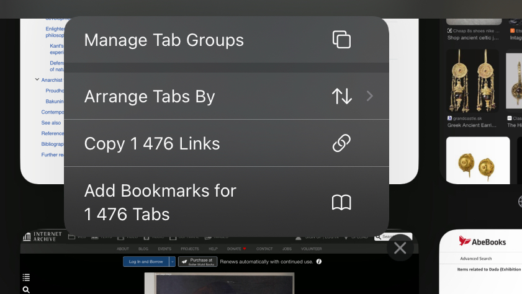Select Manage Tab Groups menu item
This screenshot has height=294, width=522.
click(164, 40)
